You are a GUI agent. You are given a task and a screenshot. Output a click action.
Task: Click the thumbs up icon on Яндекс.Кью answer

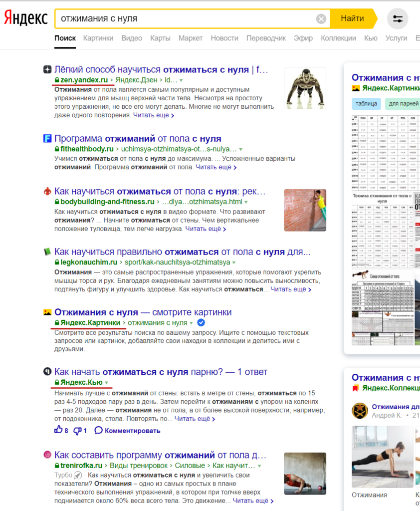point(58,430)
